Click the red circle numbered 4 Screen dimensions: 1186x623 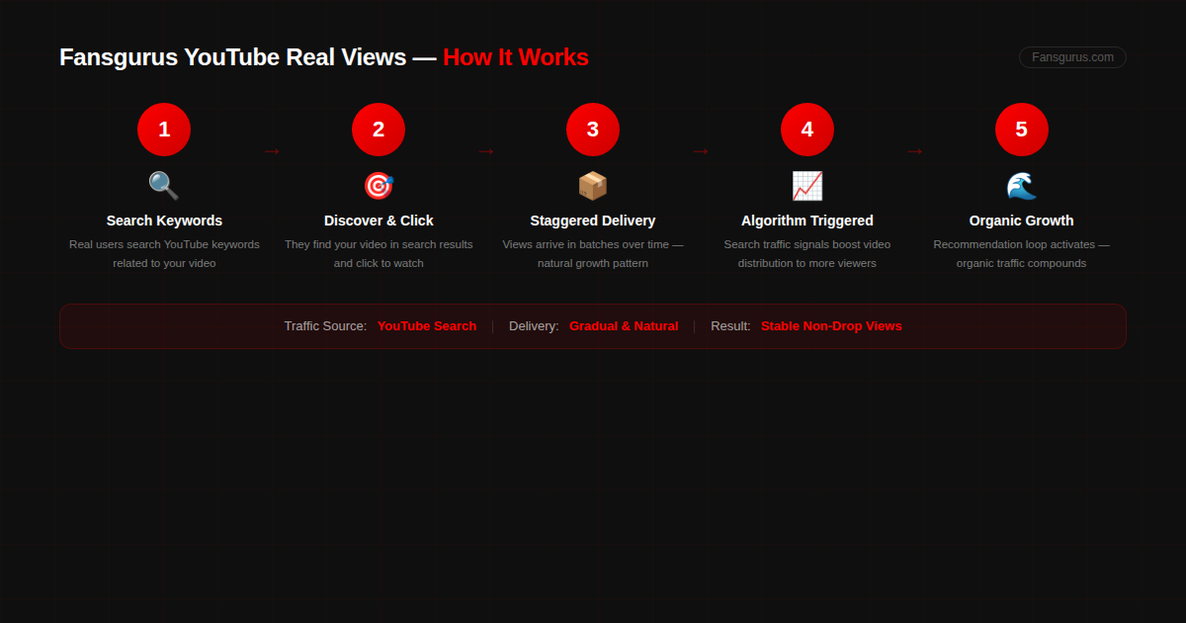point(807,129)
